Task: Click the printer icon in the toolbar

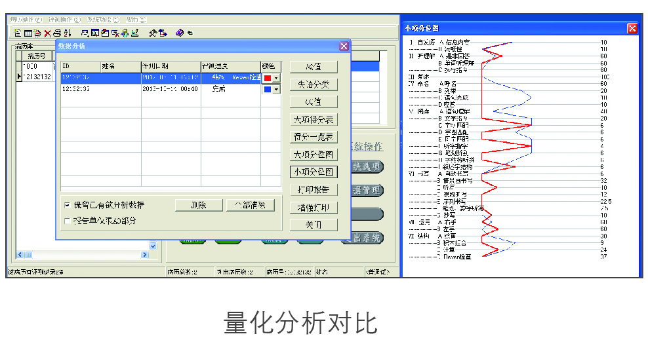Action: coord(58,33)
